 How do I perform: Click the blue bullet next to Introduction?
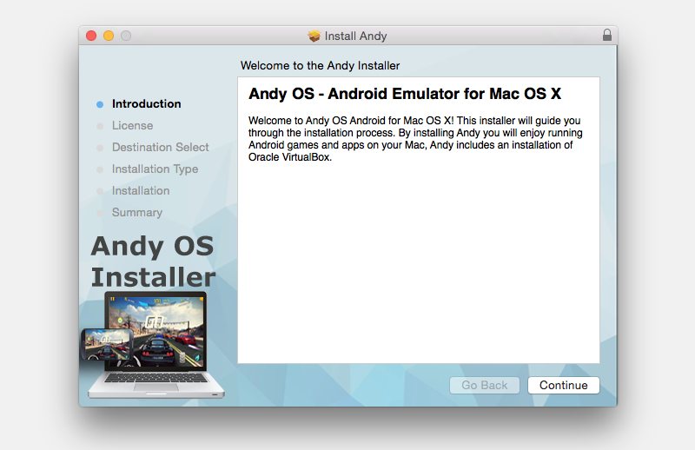pos(100,104)
